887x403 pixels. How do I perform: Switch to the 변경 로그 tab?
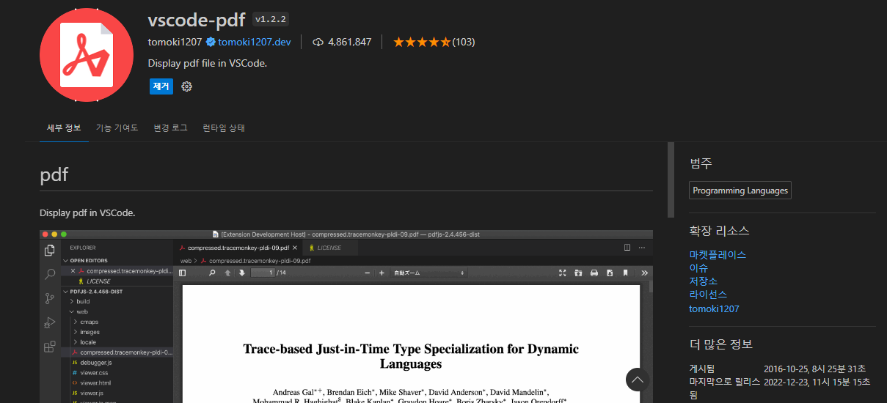click(x=170, y=127)
